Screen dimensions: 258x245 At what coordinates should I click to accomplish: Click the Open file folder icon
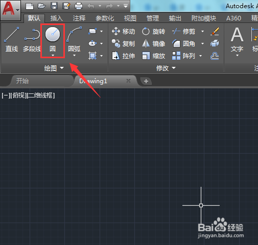click(x=42, y=6)
